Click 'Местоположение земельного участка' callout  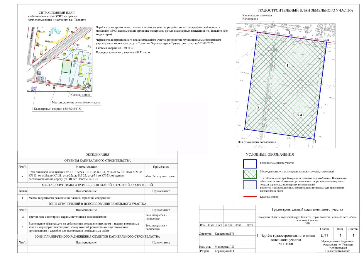[x=76, y=103]
